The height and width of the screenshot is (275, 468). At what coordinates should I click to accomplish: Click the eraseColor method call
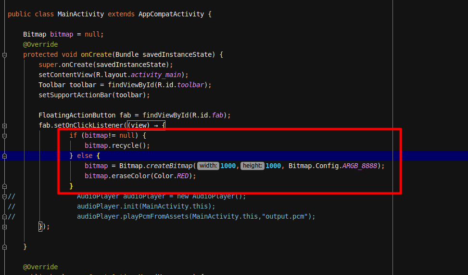click(131, 176)
